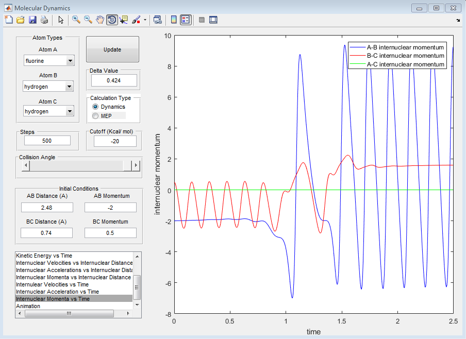The height and width of the screenshot is (339, 466).
Task: Select the Dynamics calculation type
Action: [95, 107]
